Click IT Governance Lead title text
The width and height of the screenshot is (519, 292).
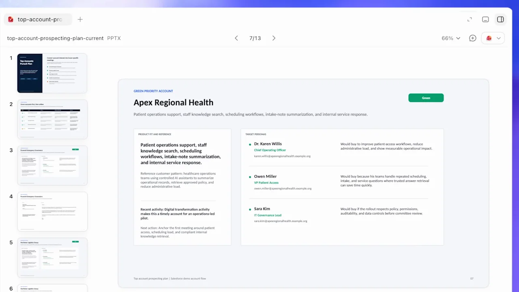(x=268, y=215)
